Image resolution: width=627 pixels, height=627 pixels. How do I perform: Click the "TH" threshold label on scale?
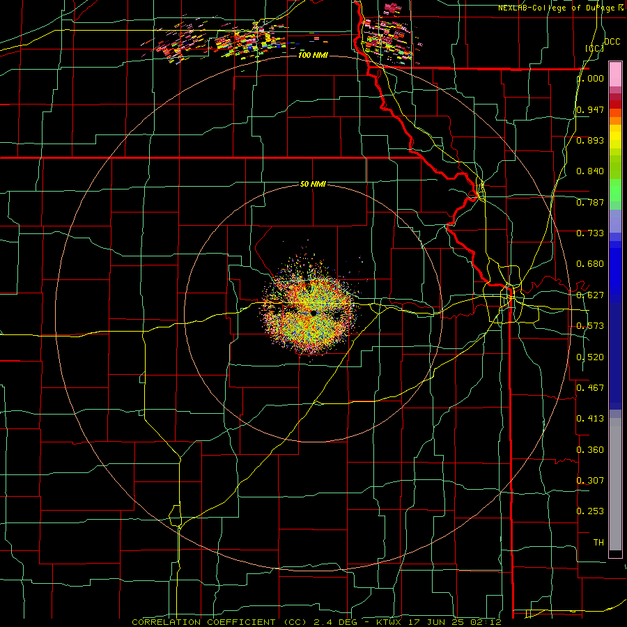point(598,543)
